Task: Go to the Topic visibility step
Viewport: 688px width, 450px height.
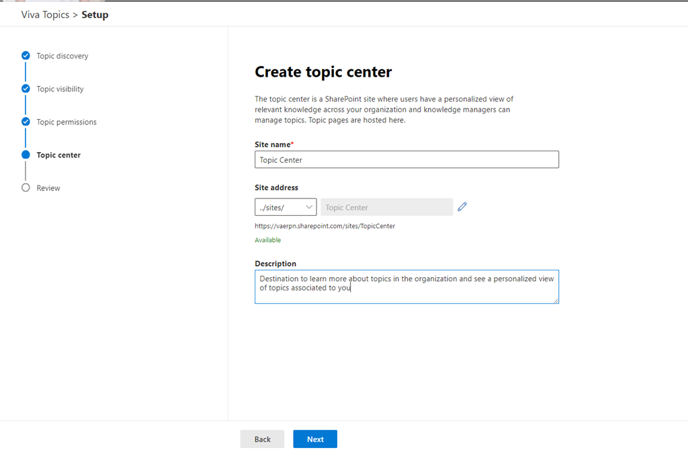Action: [x=60, y=89]
